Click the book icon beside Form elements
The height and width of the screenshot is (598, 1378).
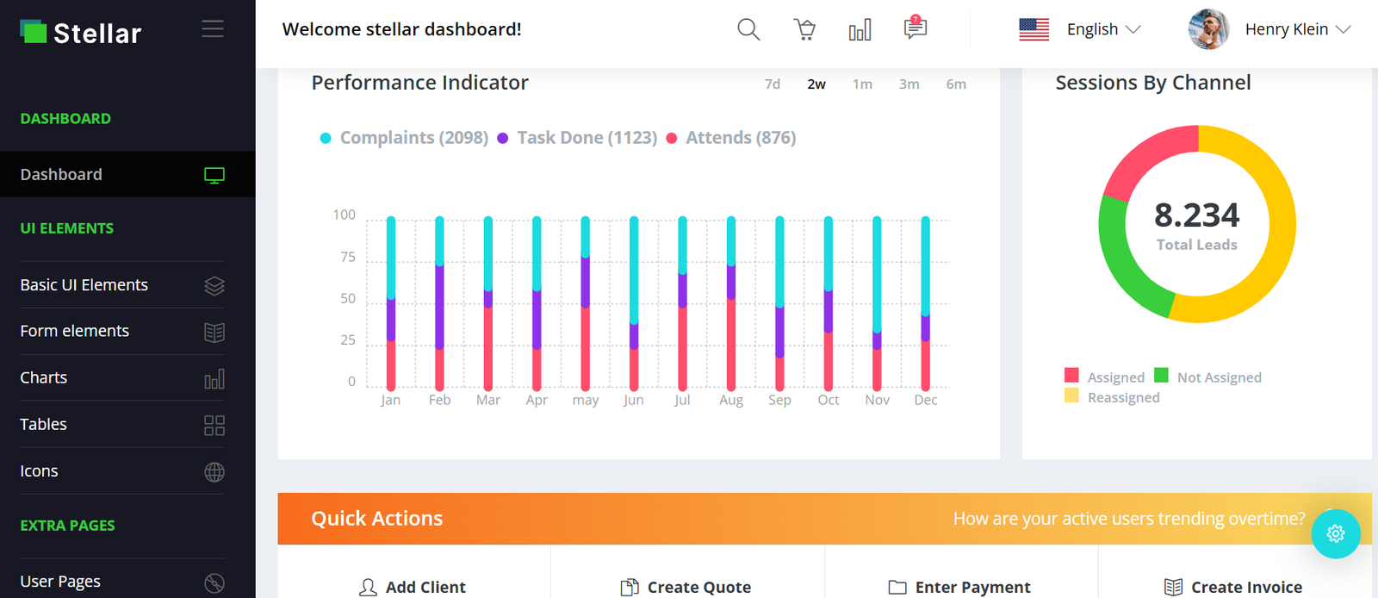pos(214,332)
